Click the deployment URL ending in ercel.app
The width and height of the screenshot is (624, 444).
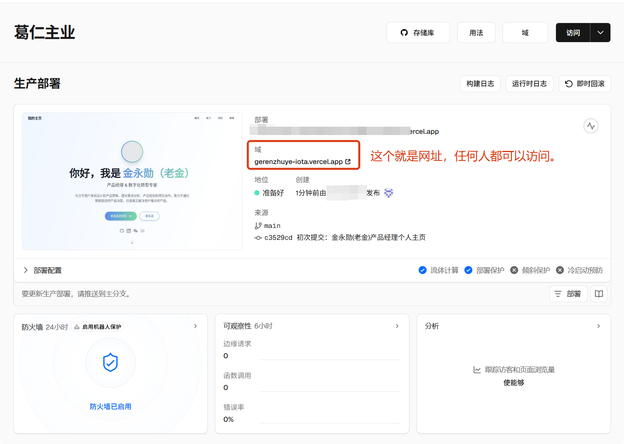(x=345, y=131)
